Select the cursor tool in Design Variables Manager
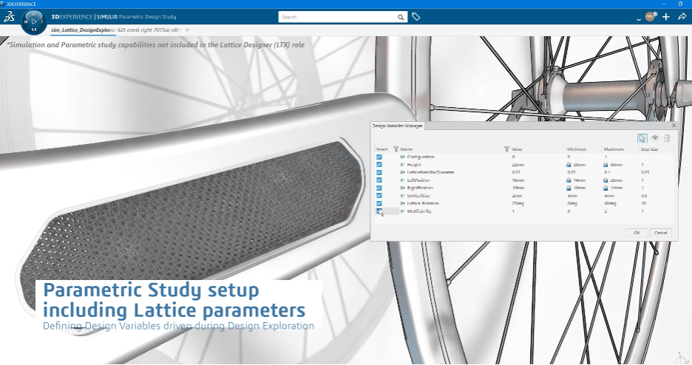Image resolution: width=692 pixels, height=365 pixels. (x=642, y=138)
